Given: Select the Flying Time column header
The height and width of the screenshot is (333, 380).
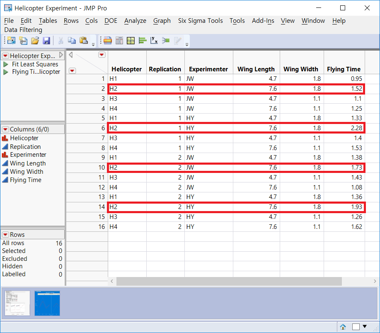Looking at the screenshot, I should [x=344, y=69].
